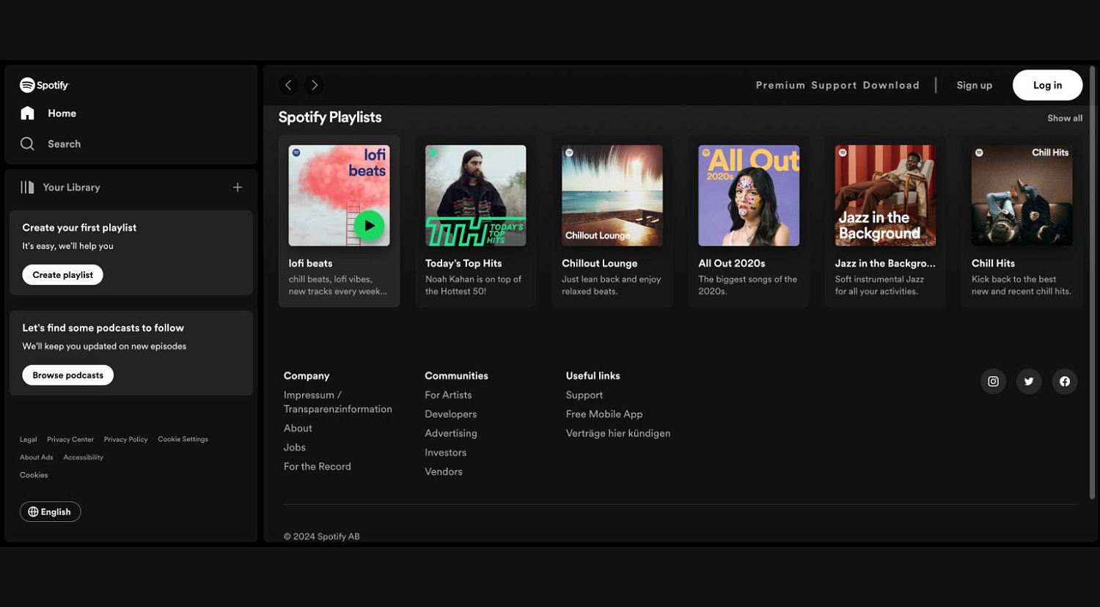Click the Create playlist button
The height and width of the screenshot is (607, 1100).
62,275
